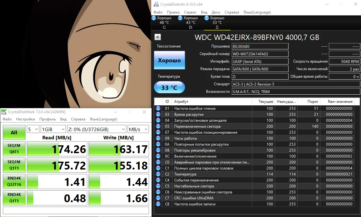This screenshot has height=217, width=361.
Task: Open the MB/s unit dropdown
Action: click(x=138, y=129)
